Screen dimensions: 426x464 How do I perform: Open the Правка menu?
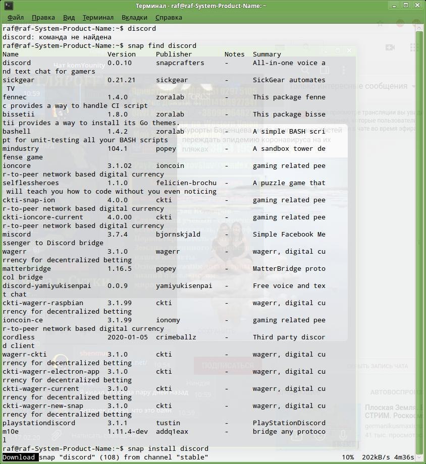click(x=43, y=18)
